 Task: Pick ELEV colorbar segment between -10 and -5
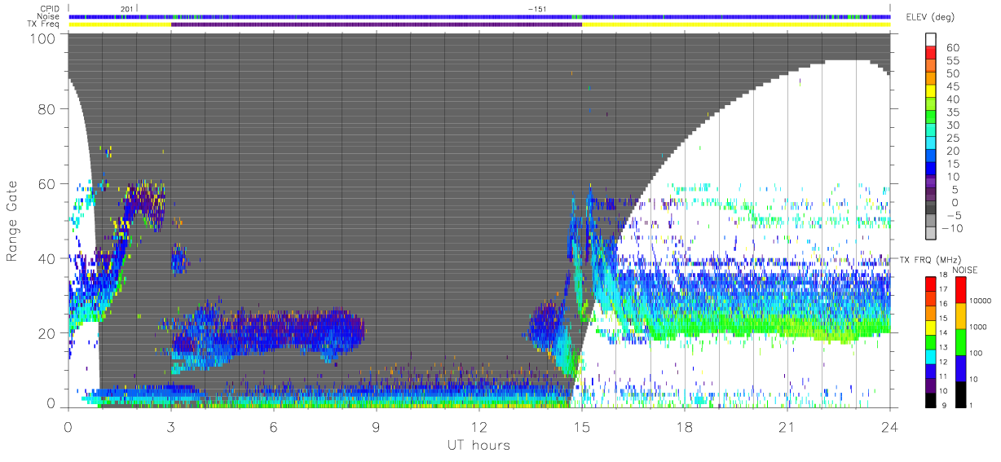pos(931,221)
